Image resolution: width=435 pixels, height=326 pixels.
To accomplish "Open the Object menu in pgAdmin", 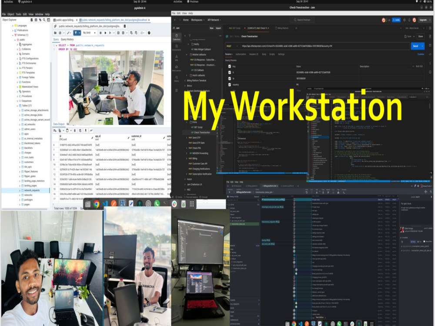I will pos(11,14).
